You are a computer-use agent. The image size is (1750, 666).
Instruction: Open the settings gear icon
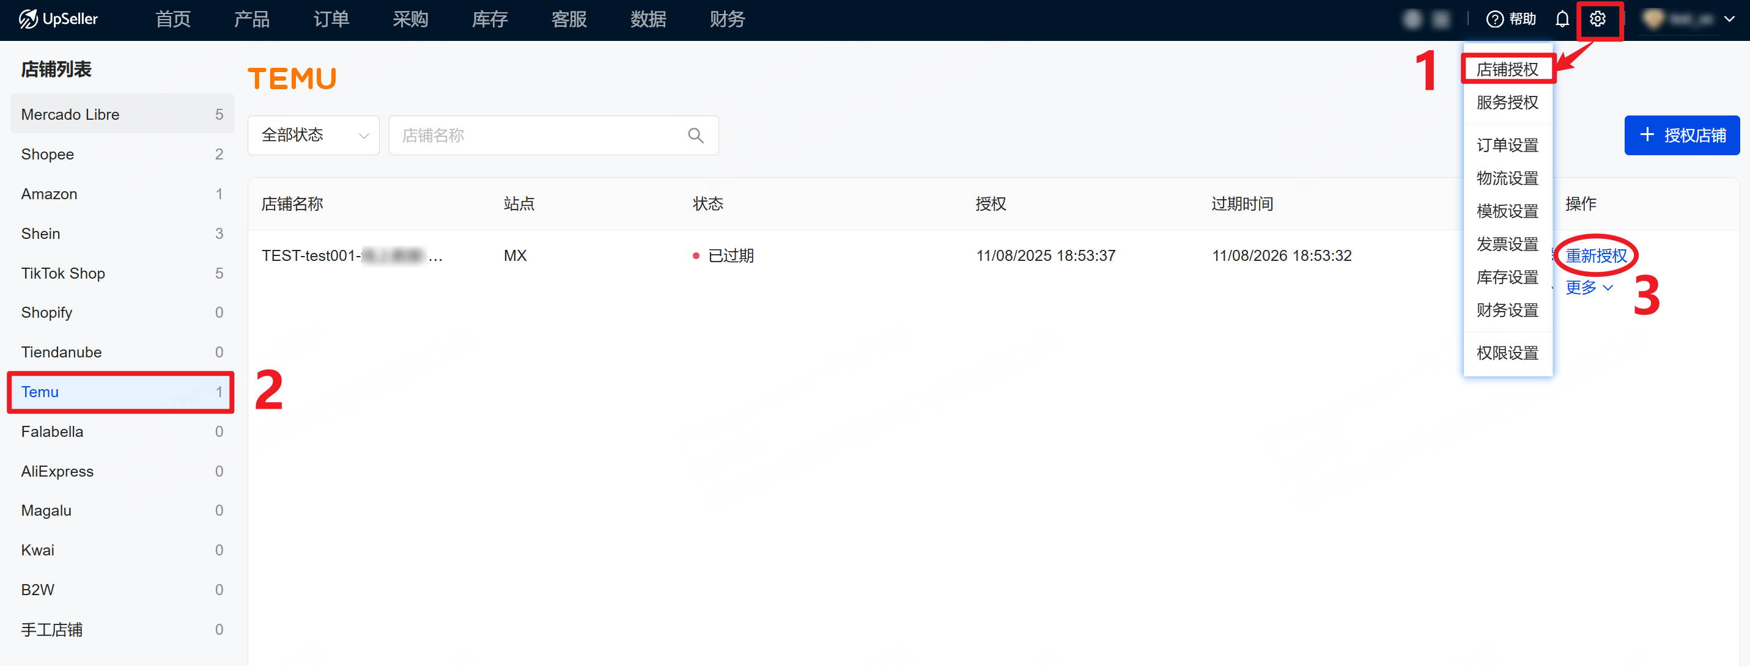click(x=1597, y=19)
